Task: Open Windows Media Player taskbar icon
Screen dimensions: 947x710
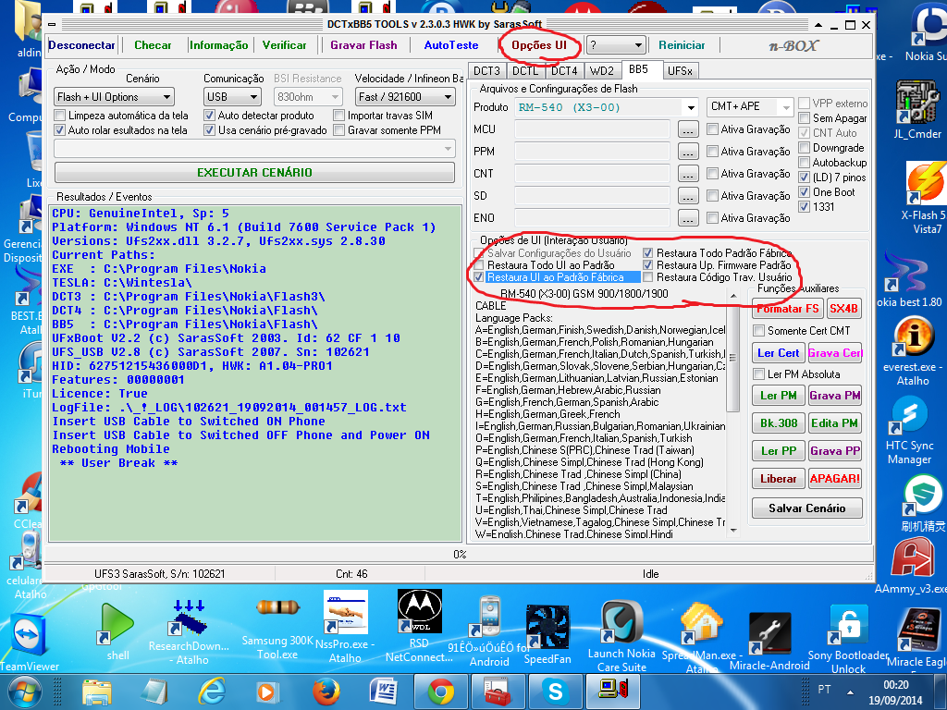Action: click(269, 692)
